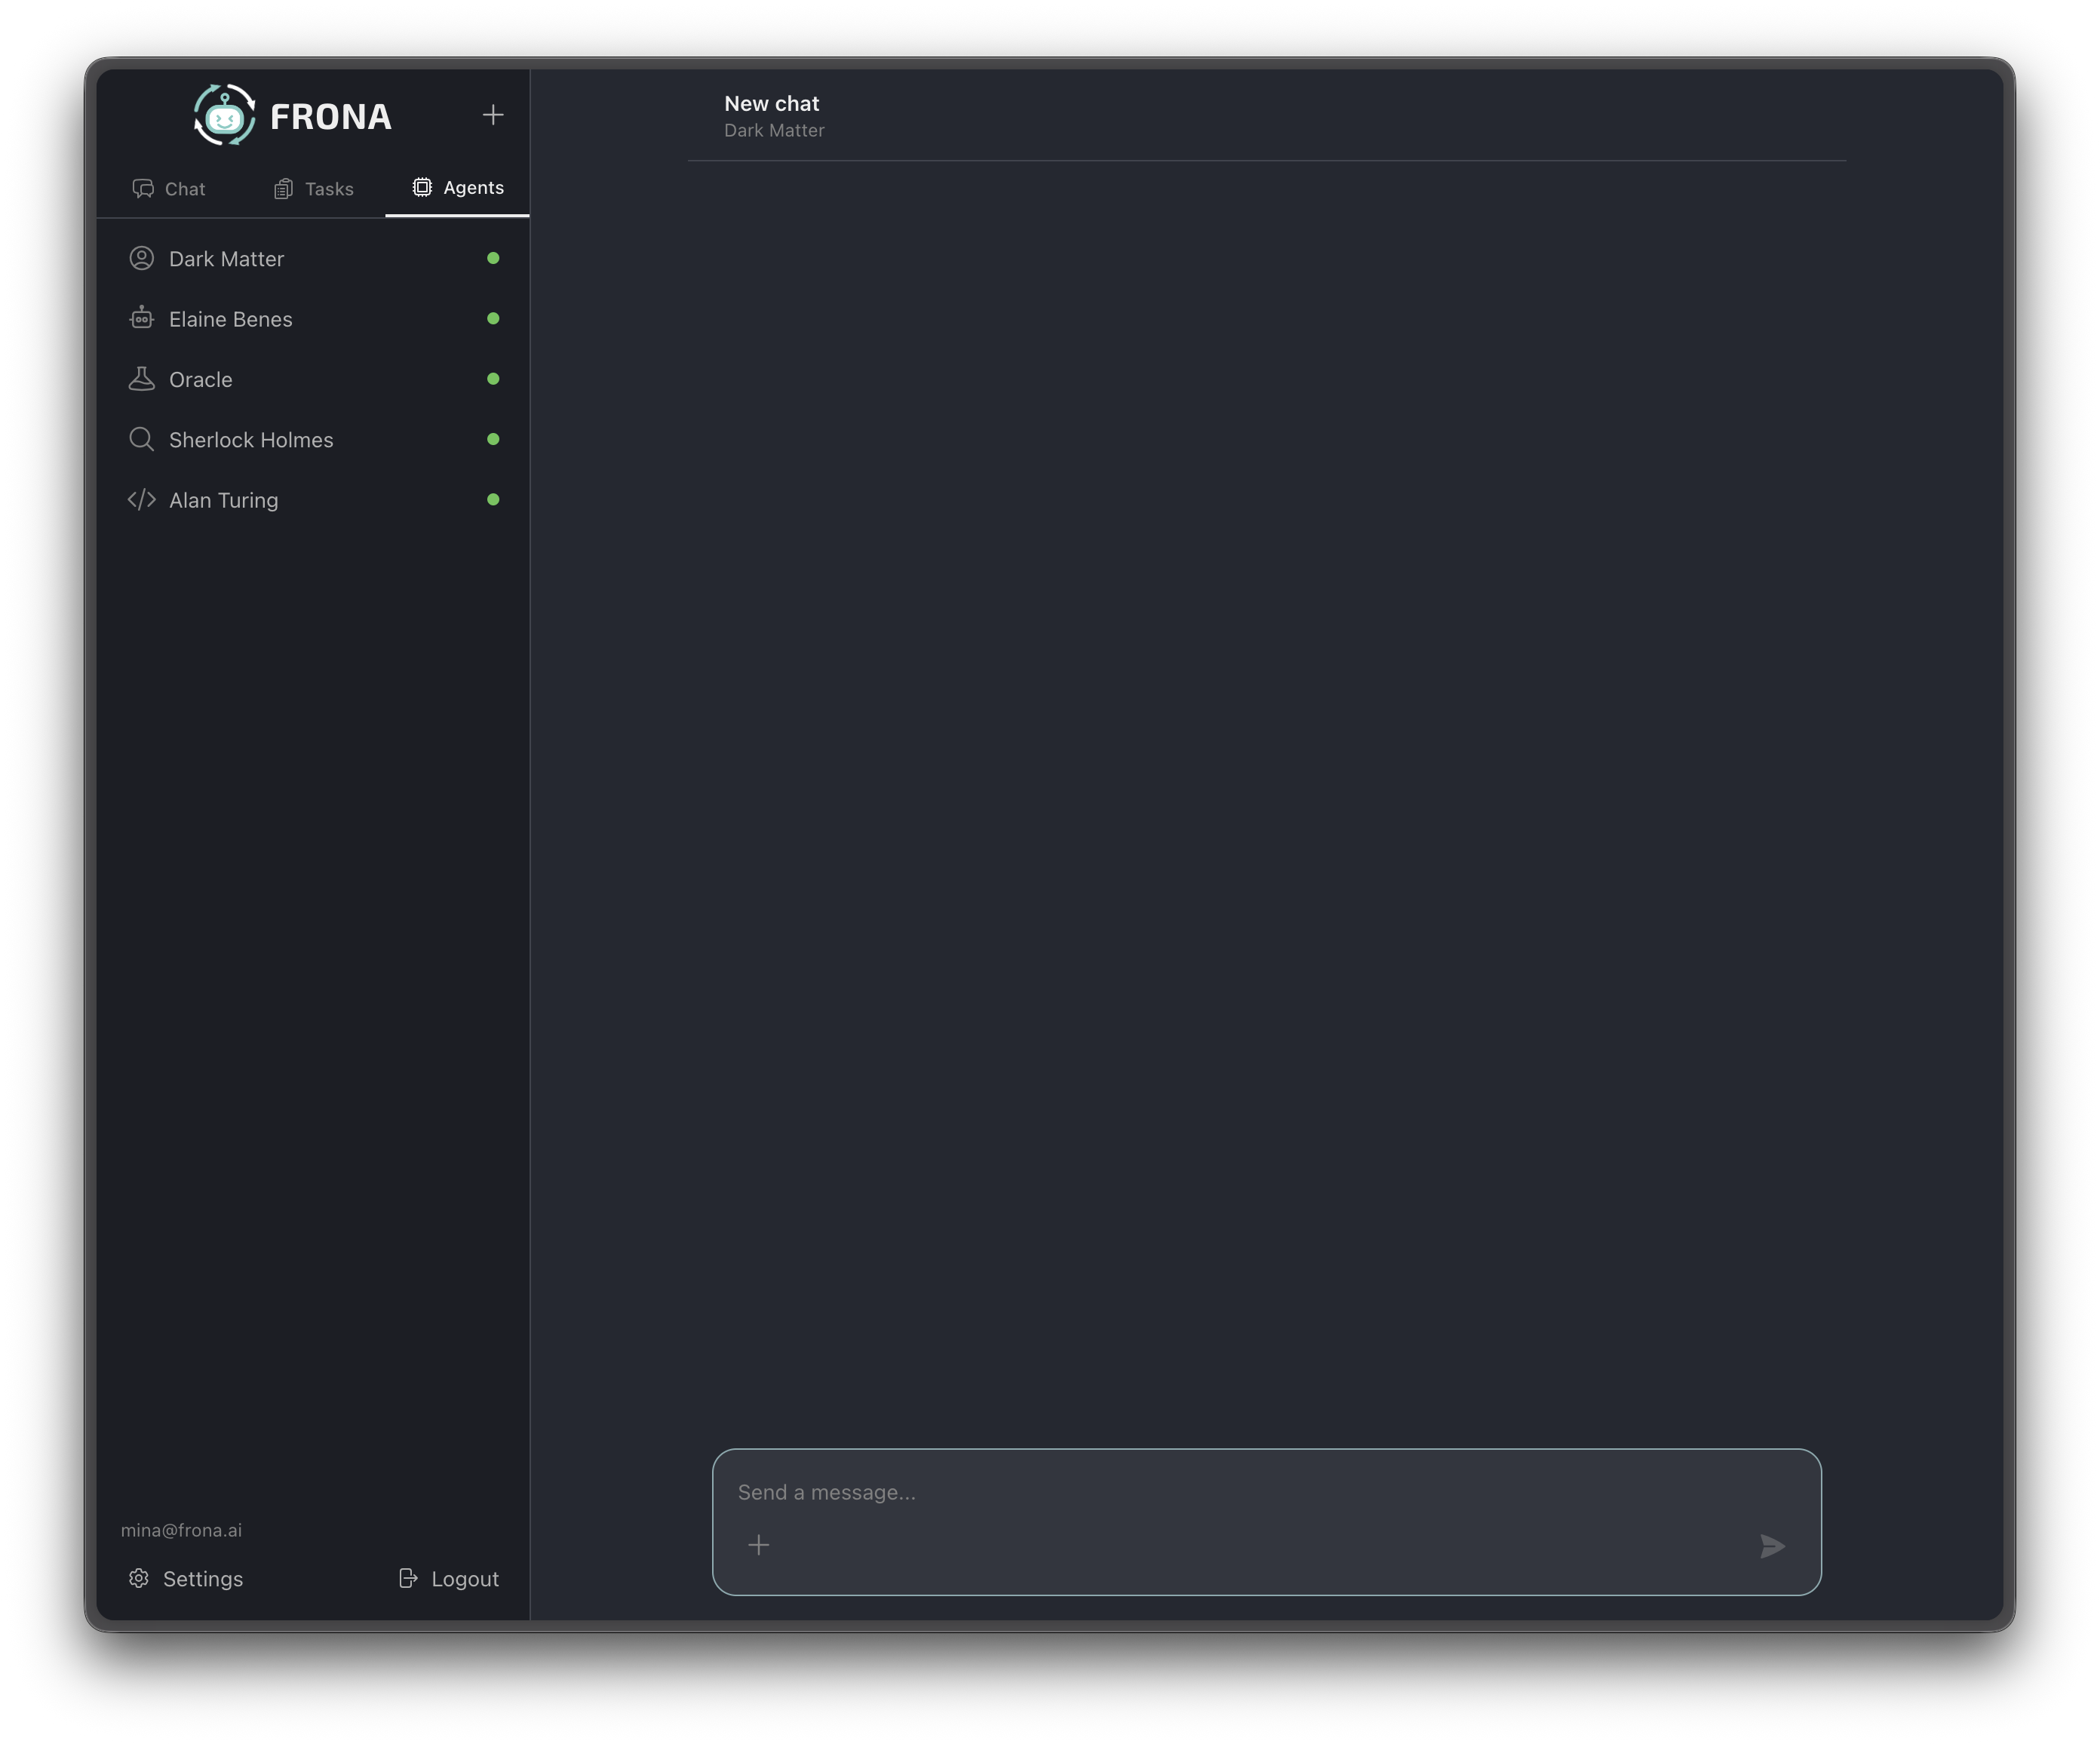Open Settings via the gear icon
This screenshot has height=1744, width=2100.
coord(139,1578)
